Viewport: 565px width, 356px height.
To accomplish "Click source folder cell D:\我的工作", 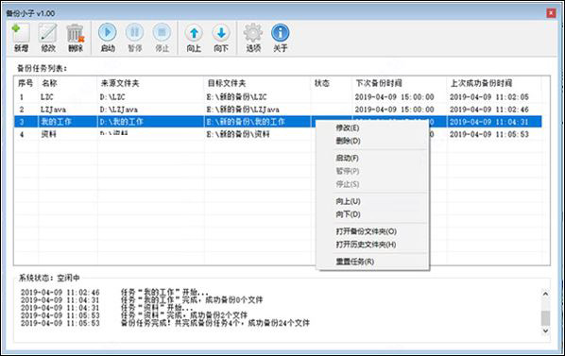I will point(121,122).
